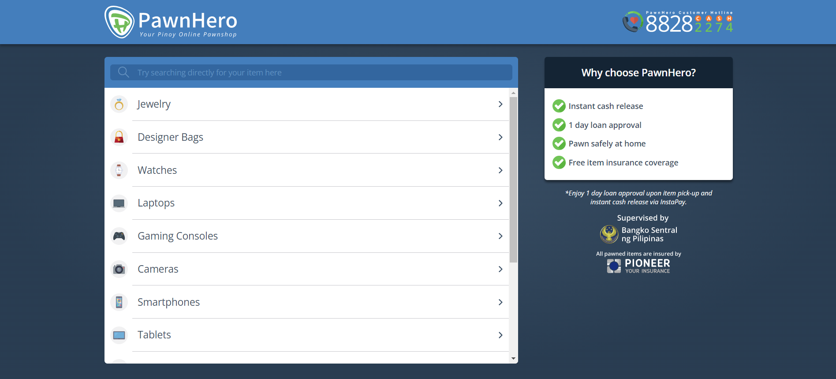Click the scrollbar up arrow
Image resolution: width=836 pixels, height=379 pixels.
pyautogui.click(x=513, y=93)
